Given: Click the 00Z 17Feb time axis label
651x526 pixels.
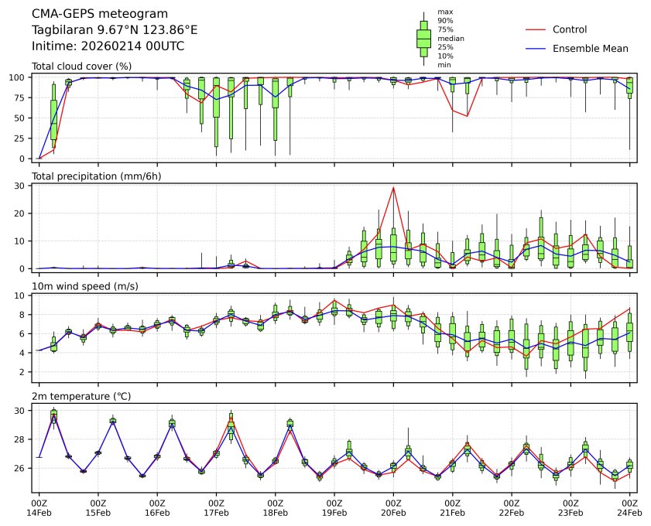Looking at the screenshot, I should (x=216, y=507).
